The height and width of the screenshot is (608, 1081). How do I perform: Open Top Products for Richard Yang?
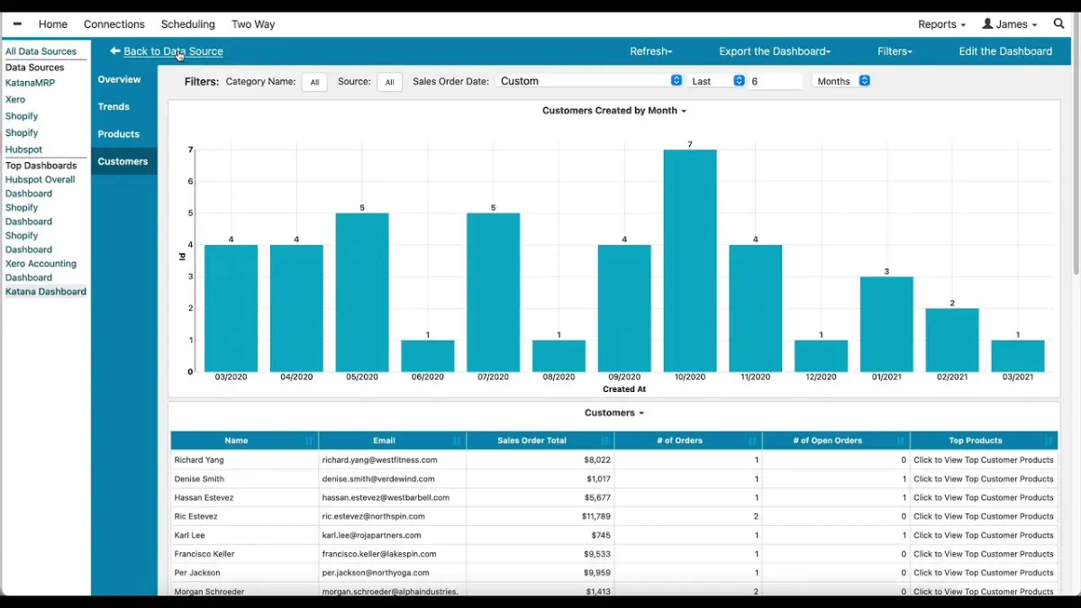983,459
